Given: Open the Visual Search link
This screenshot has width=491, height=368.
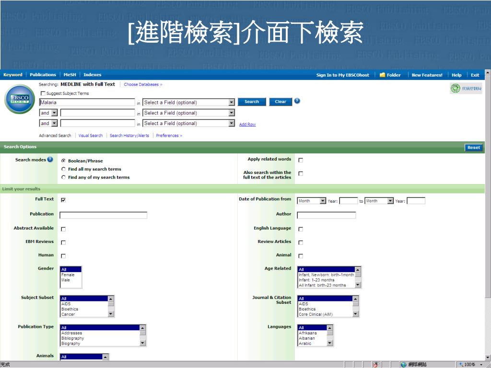Looking at the screenshot, I should click(x=91, y=136).
